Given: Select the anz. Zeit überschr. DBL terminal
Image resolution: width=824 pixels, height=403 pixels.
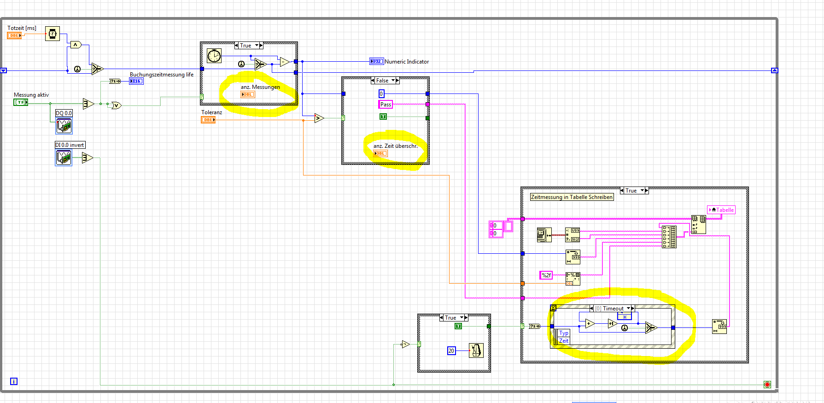Looking at the screenshot, I should coord(380,153).
